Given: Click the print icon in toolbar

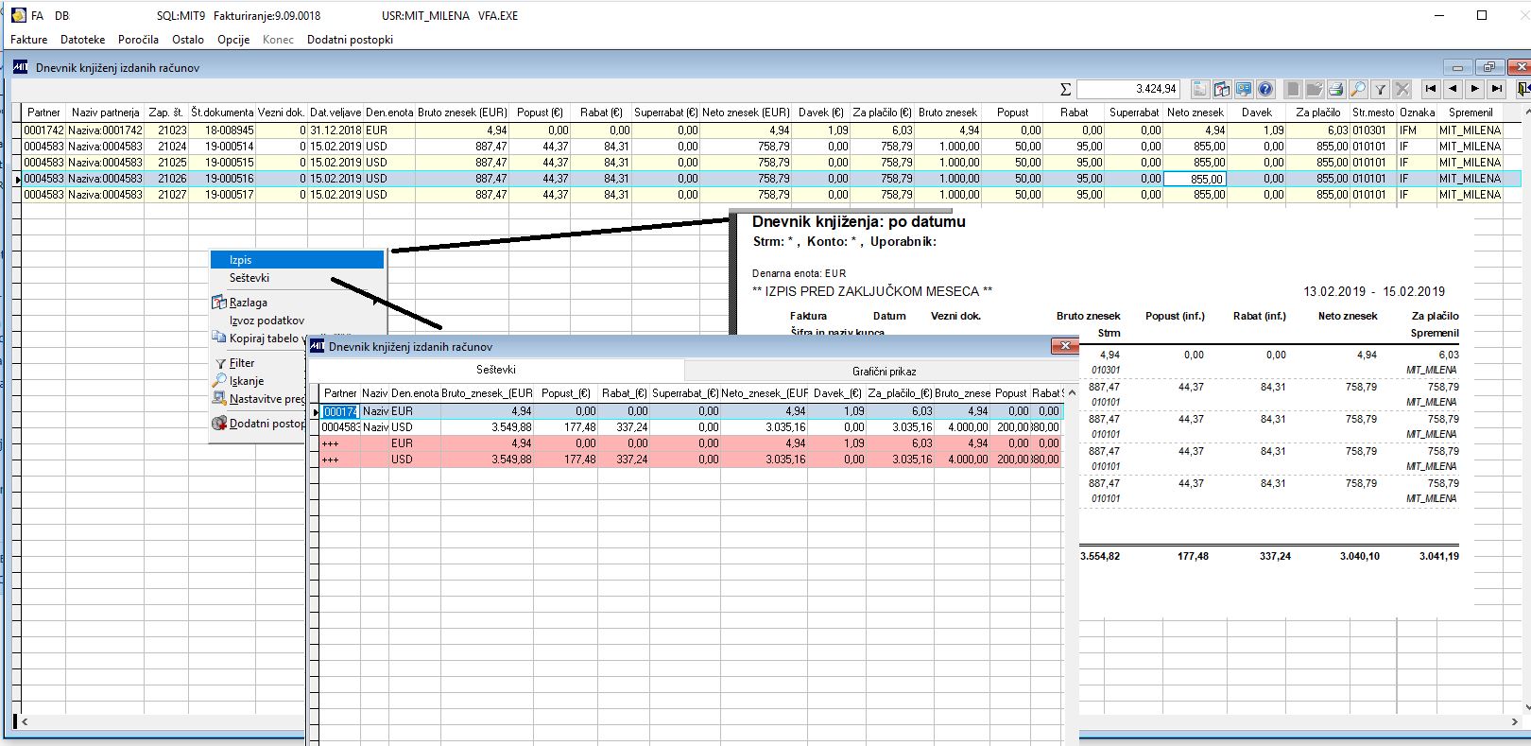Looking at the screenshot, I should tap(1335, 89).
